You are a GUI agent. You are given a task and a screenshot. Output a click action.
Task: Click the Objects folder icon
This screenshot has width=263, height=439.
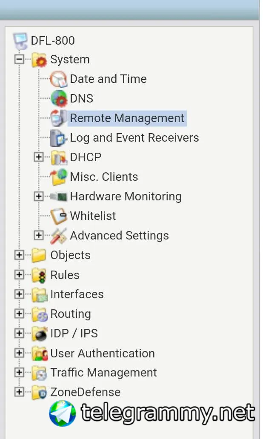tap(39, 255)
